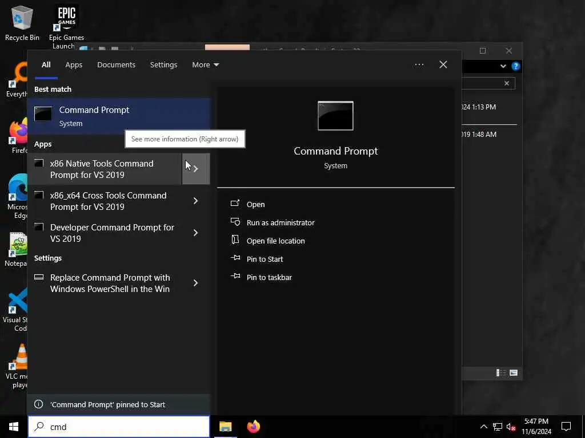The height and width of the screenshot is (438, 585).
Task: Switch Explorer to large icons view
Action: point(514,373)
